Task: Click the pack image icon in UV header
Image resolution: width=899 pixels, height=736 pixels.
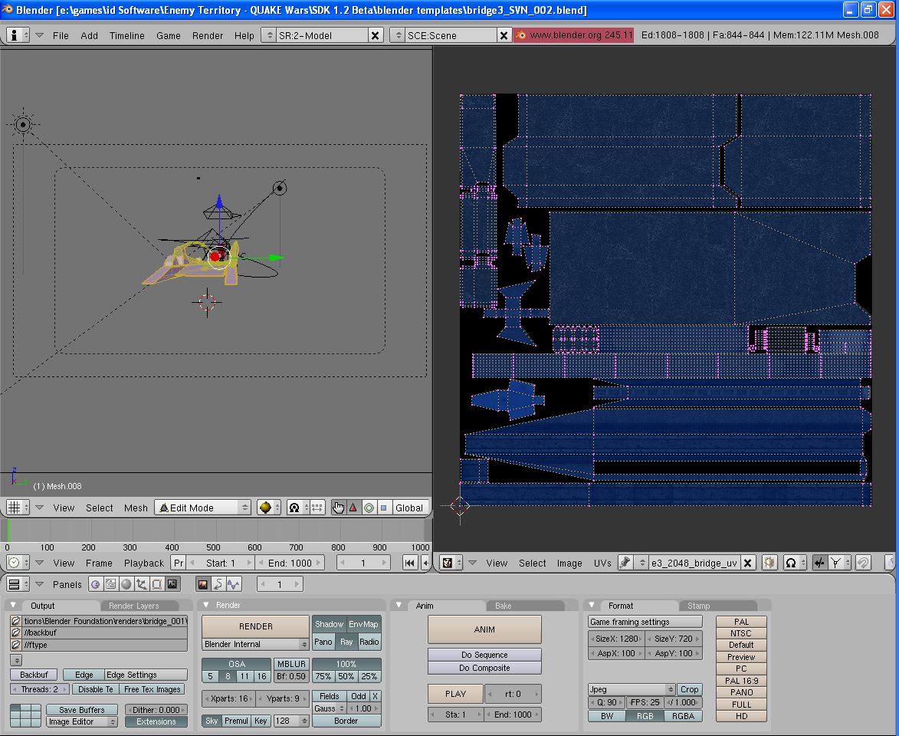Action: 769,563
